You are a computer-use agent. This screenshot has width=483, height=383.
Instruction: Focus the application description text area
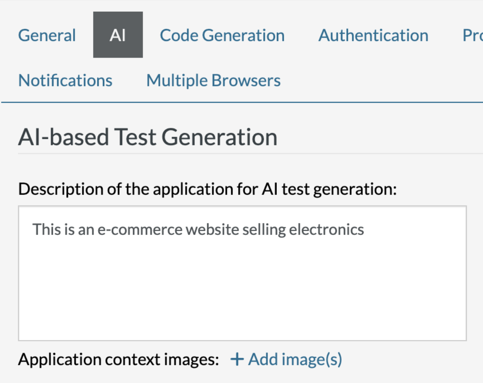(x=242, y=284)
